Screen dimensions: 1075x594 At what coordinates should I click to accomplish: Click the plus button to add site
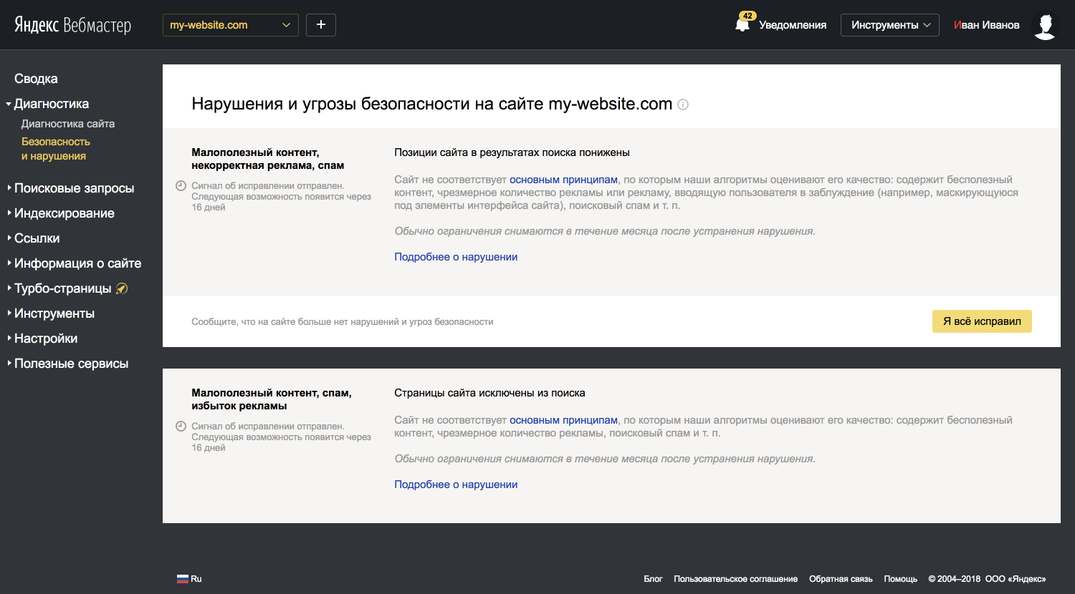coord(321,25)
